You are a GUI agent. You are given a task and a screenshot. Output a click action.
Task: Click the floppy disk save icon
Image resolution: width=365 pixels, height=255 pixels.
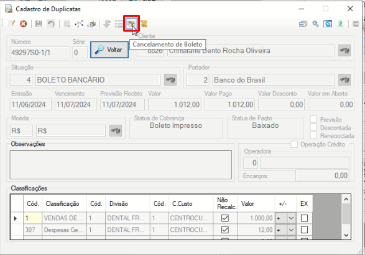click(39, 24)
